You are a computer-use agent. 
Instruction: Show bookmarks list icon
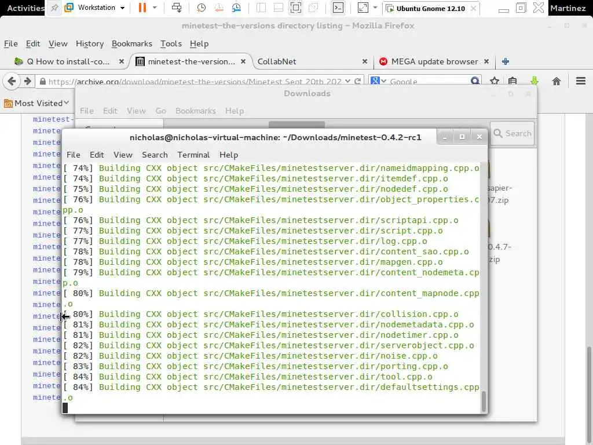(513, 81)
